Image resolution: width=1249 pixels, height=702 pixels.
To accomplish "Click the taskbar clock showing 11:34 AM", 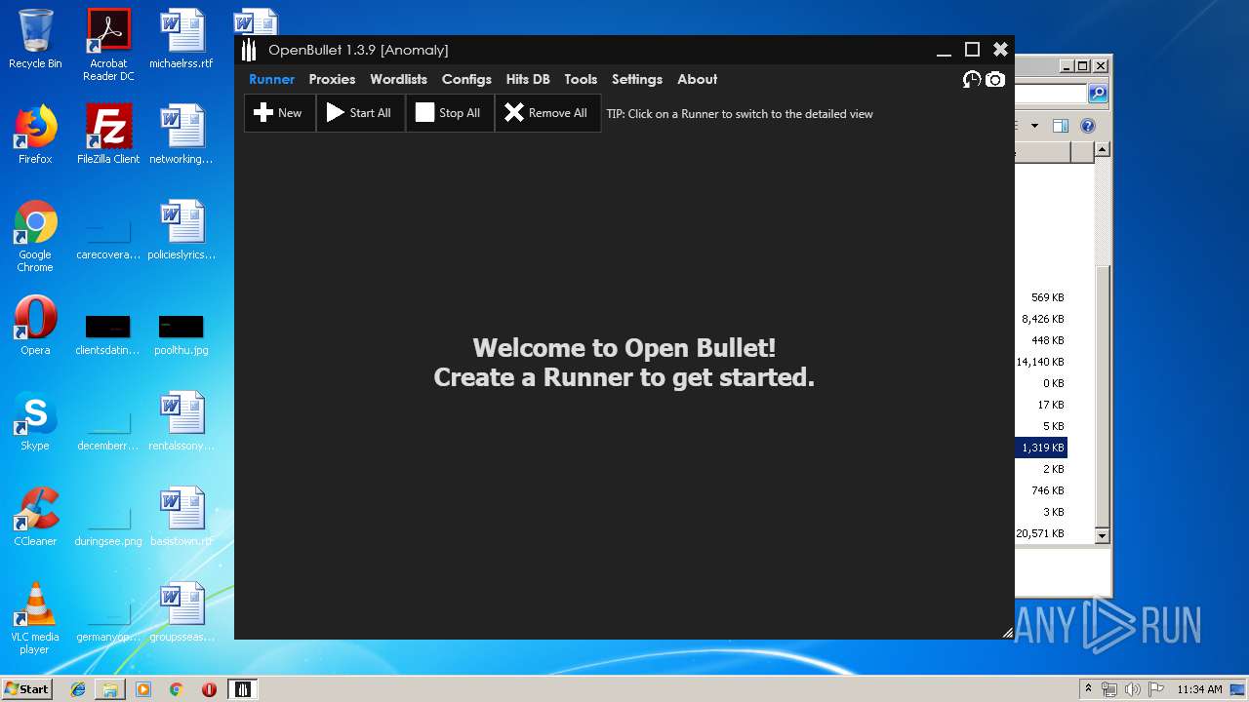I will 1199,689.
